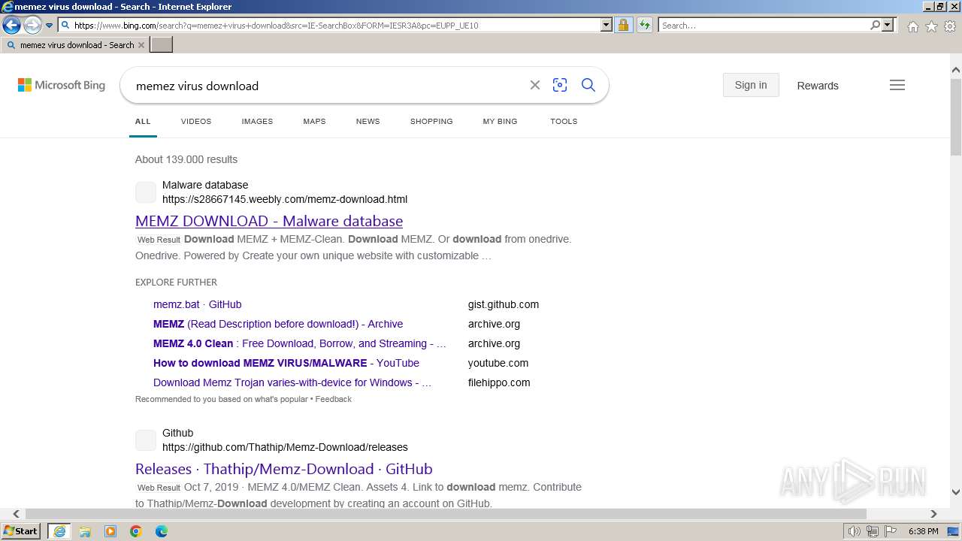
Task: Click the Feedback link under recommendations
Action: tap(334, 399)
